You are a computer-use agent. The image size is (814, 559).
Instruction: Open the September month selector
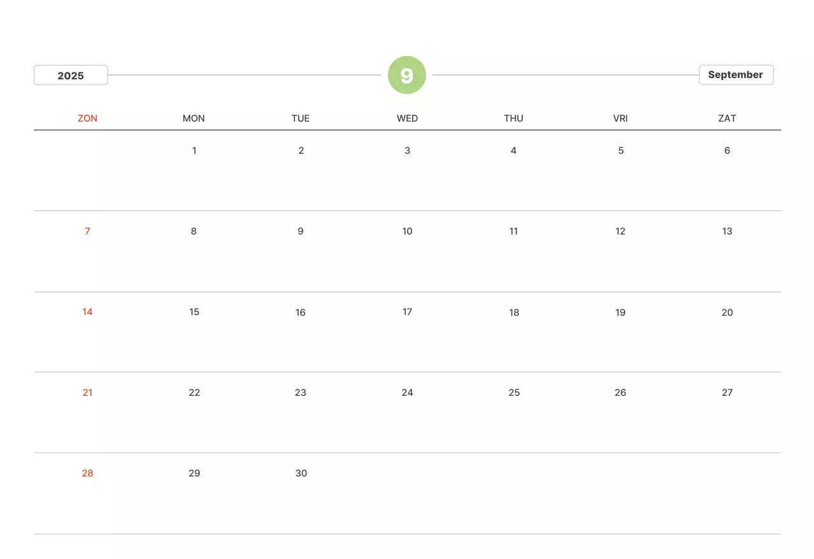(x=736, y=75)
